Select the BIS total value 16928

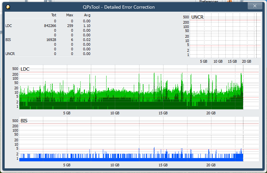coord(51,40)
